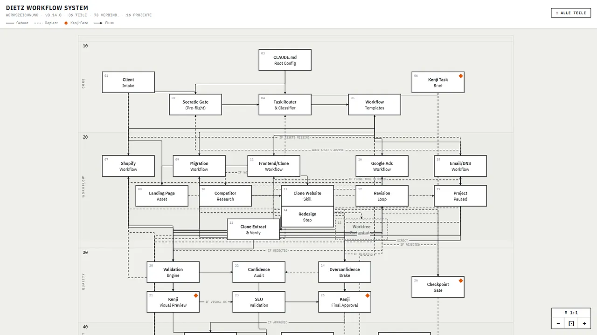
Task: Open the Confidence Audit node
Action: 259,272
